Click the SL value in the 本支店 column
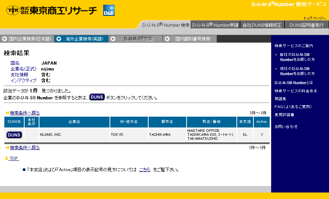The height and width of the screenshot is (199, 329). pos(245,135)
